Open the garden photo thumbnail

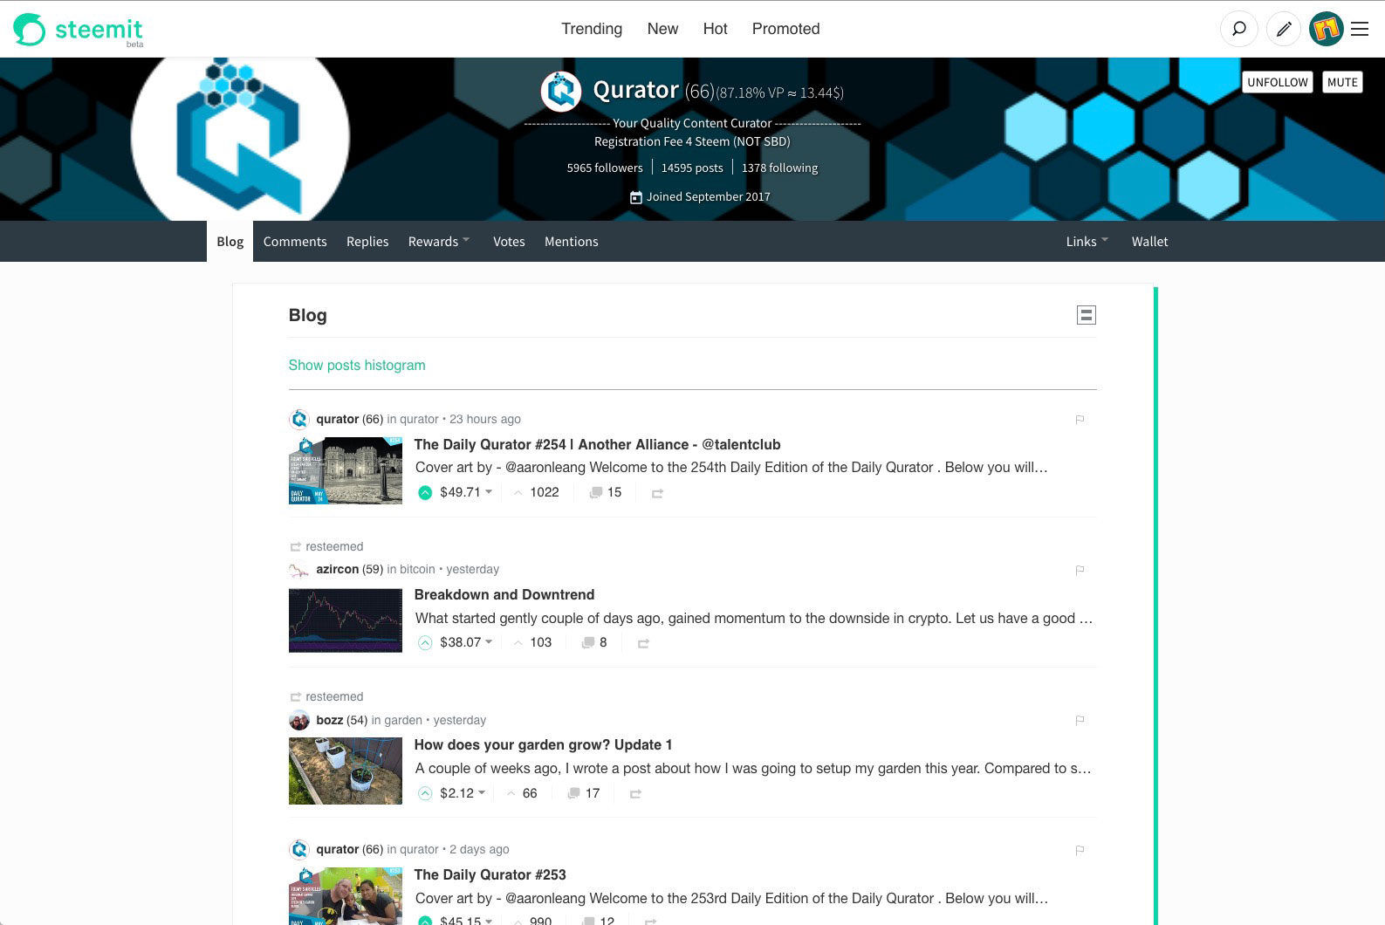pos(346,771)
